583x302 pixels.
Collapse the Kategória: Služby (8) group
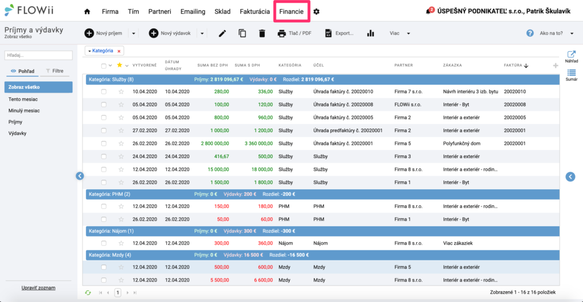[x=322, y=80]
